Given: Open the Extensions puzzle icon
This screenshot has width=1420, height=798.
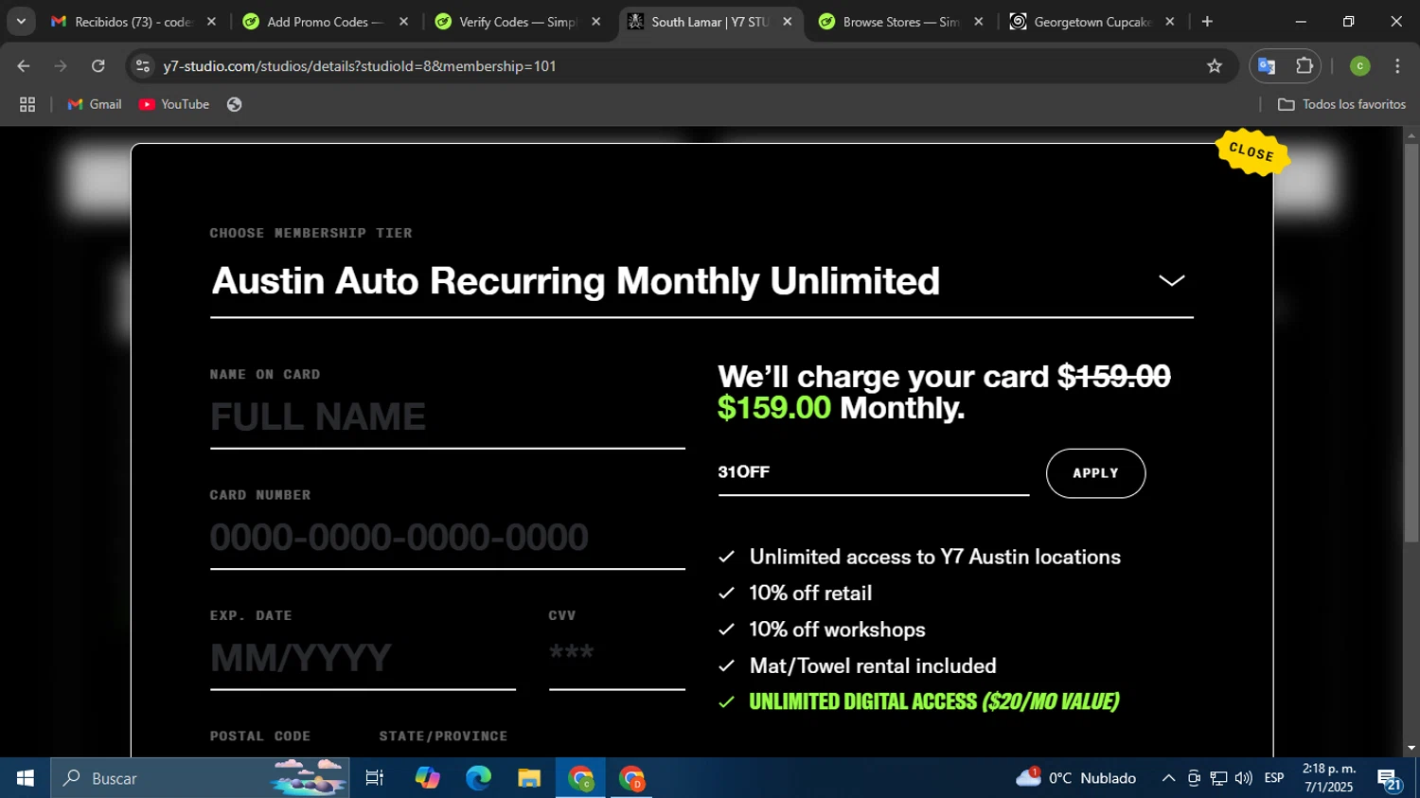Looking at the screenshot, I should (x=1305, y=66).
